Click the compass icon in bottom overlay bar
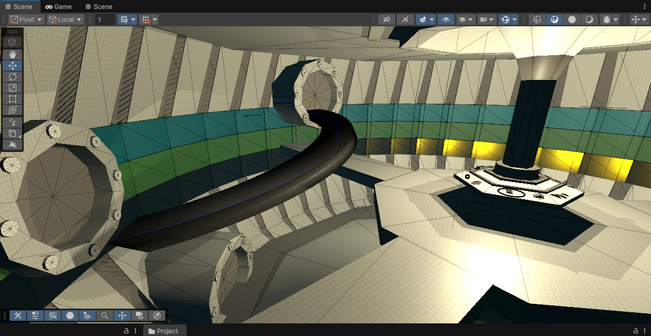 pyautogui.click(x=157, y=315)
